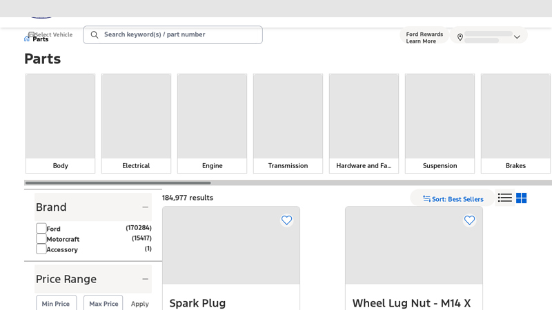Screen dimensions: 552x310
Task: Open the Wheel Lug Nut product title
Action: click(411, 303)
